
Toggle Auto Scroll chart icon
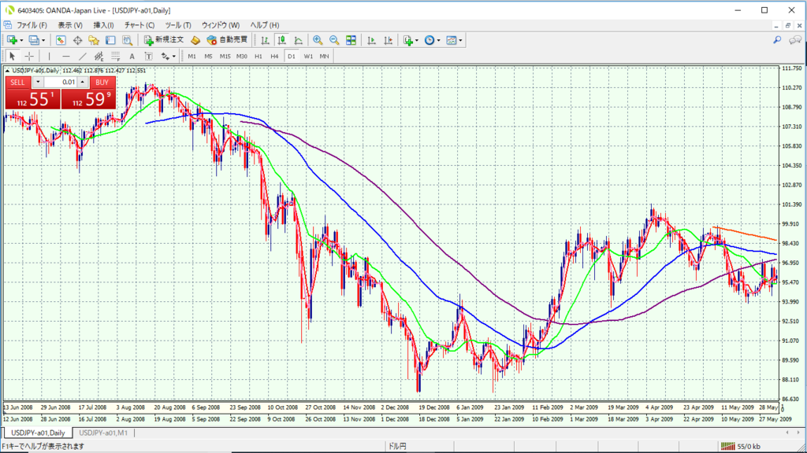[x=372, y=40]
